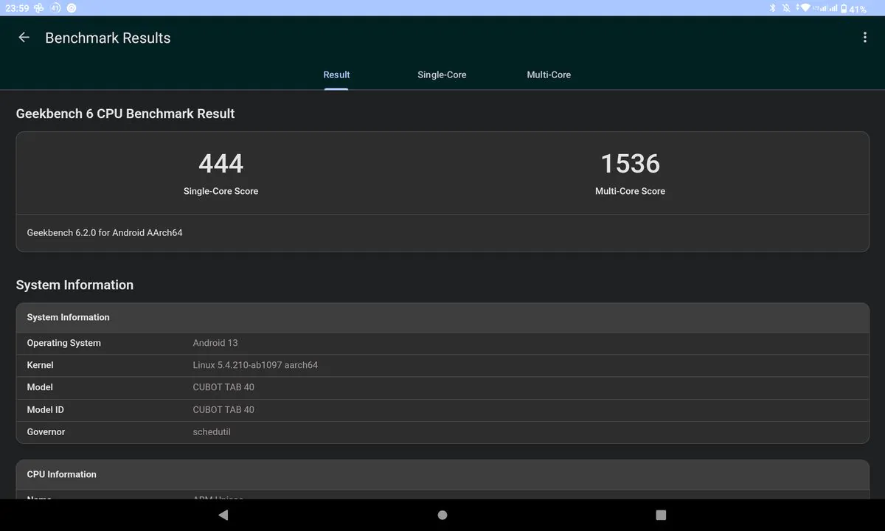Tap the Android back triangle in navigation bar
Image resolution: width=885 pixels, height=531 pixels.
[x=223, y=515]
